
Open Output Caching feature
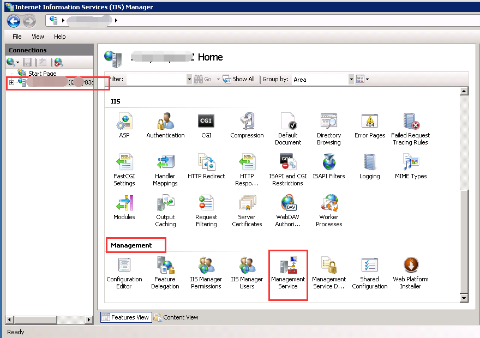(165, 211)
